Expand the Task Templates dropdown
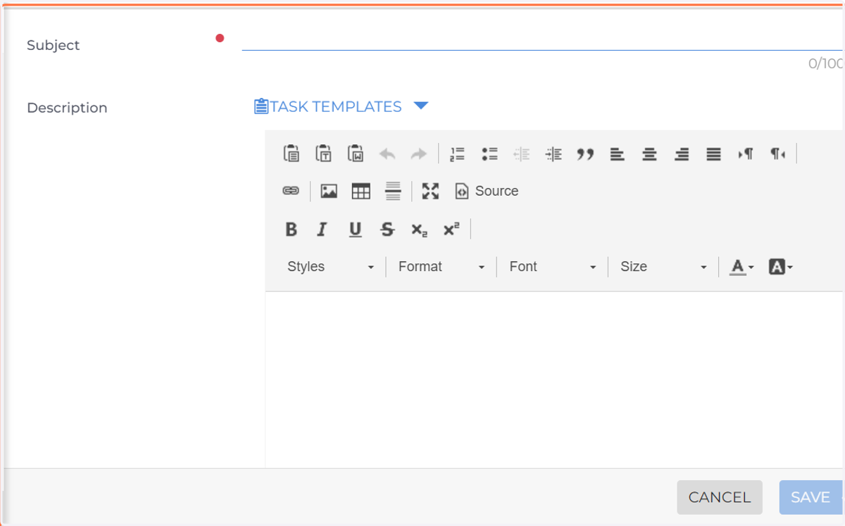Viewport: 845px width, 526px height. click(x=341, y=106)
